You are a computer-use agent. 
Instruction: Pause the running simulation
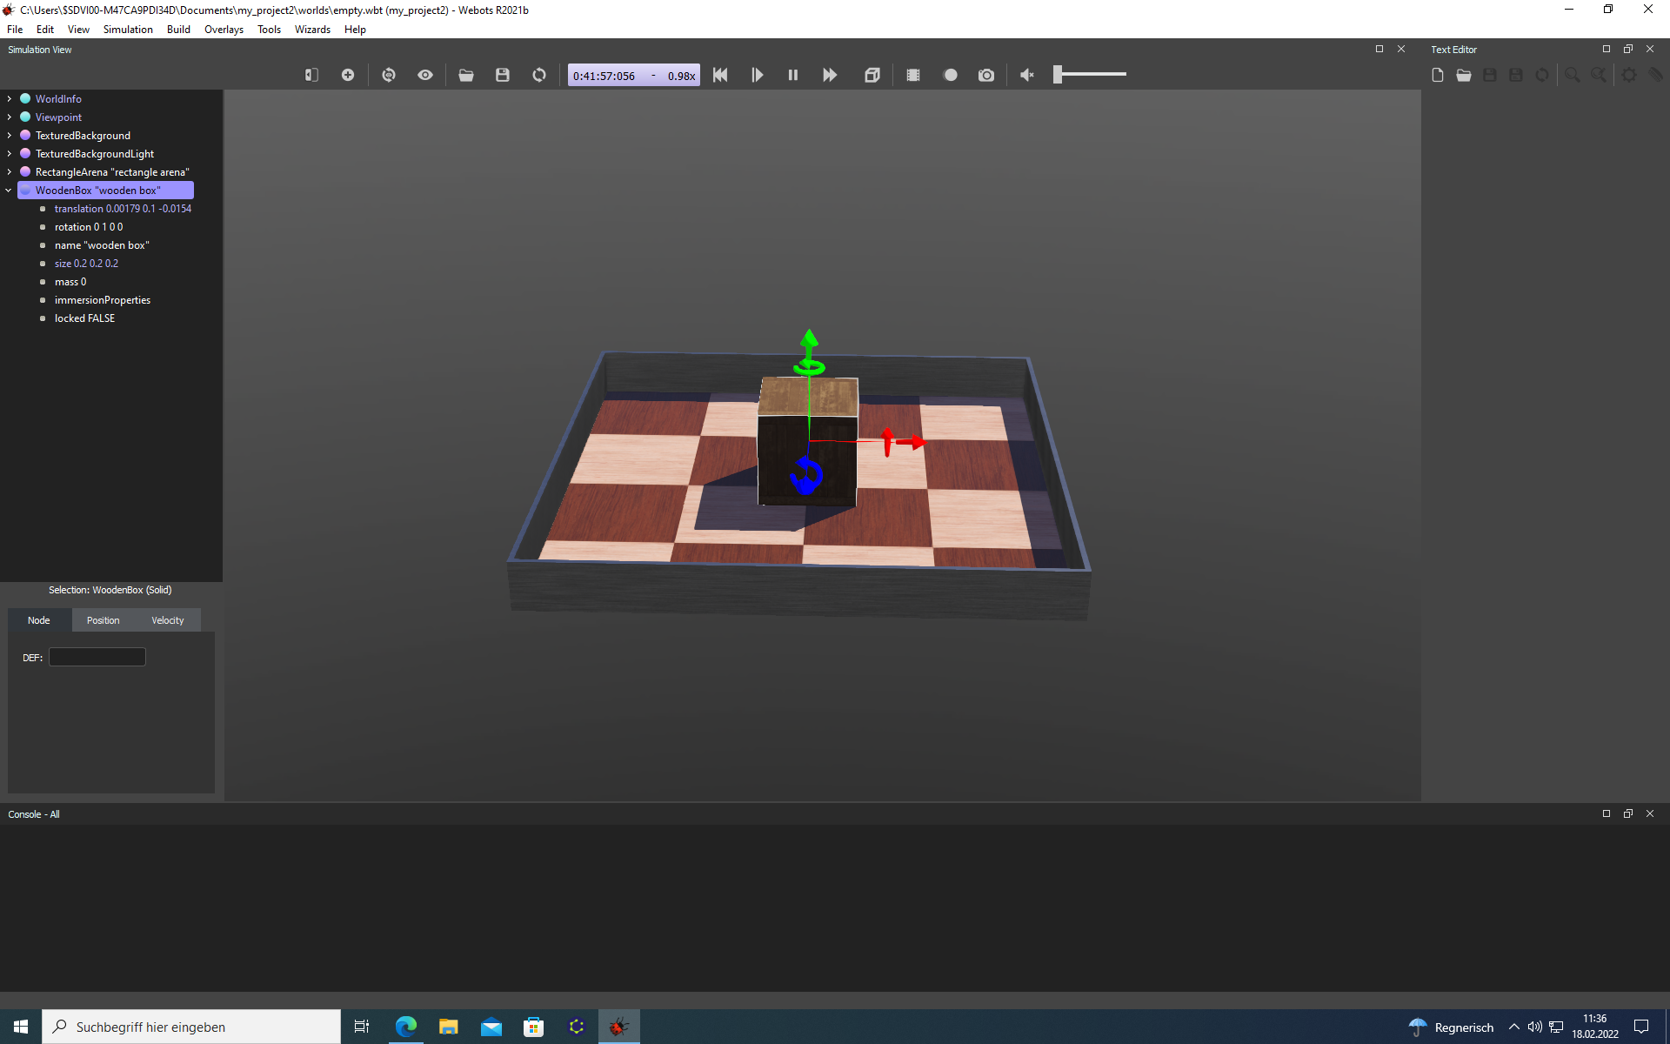click(x=792, y=76)
